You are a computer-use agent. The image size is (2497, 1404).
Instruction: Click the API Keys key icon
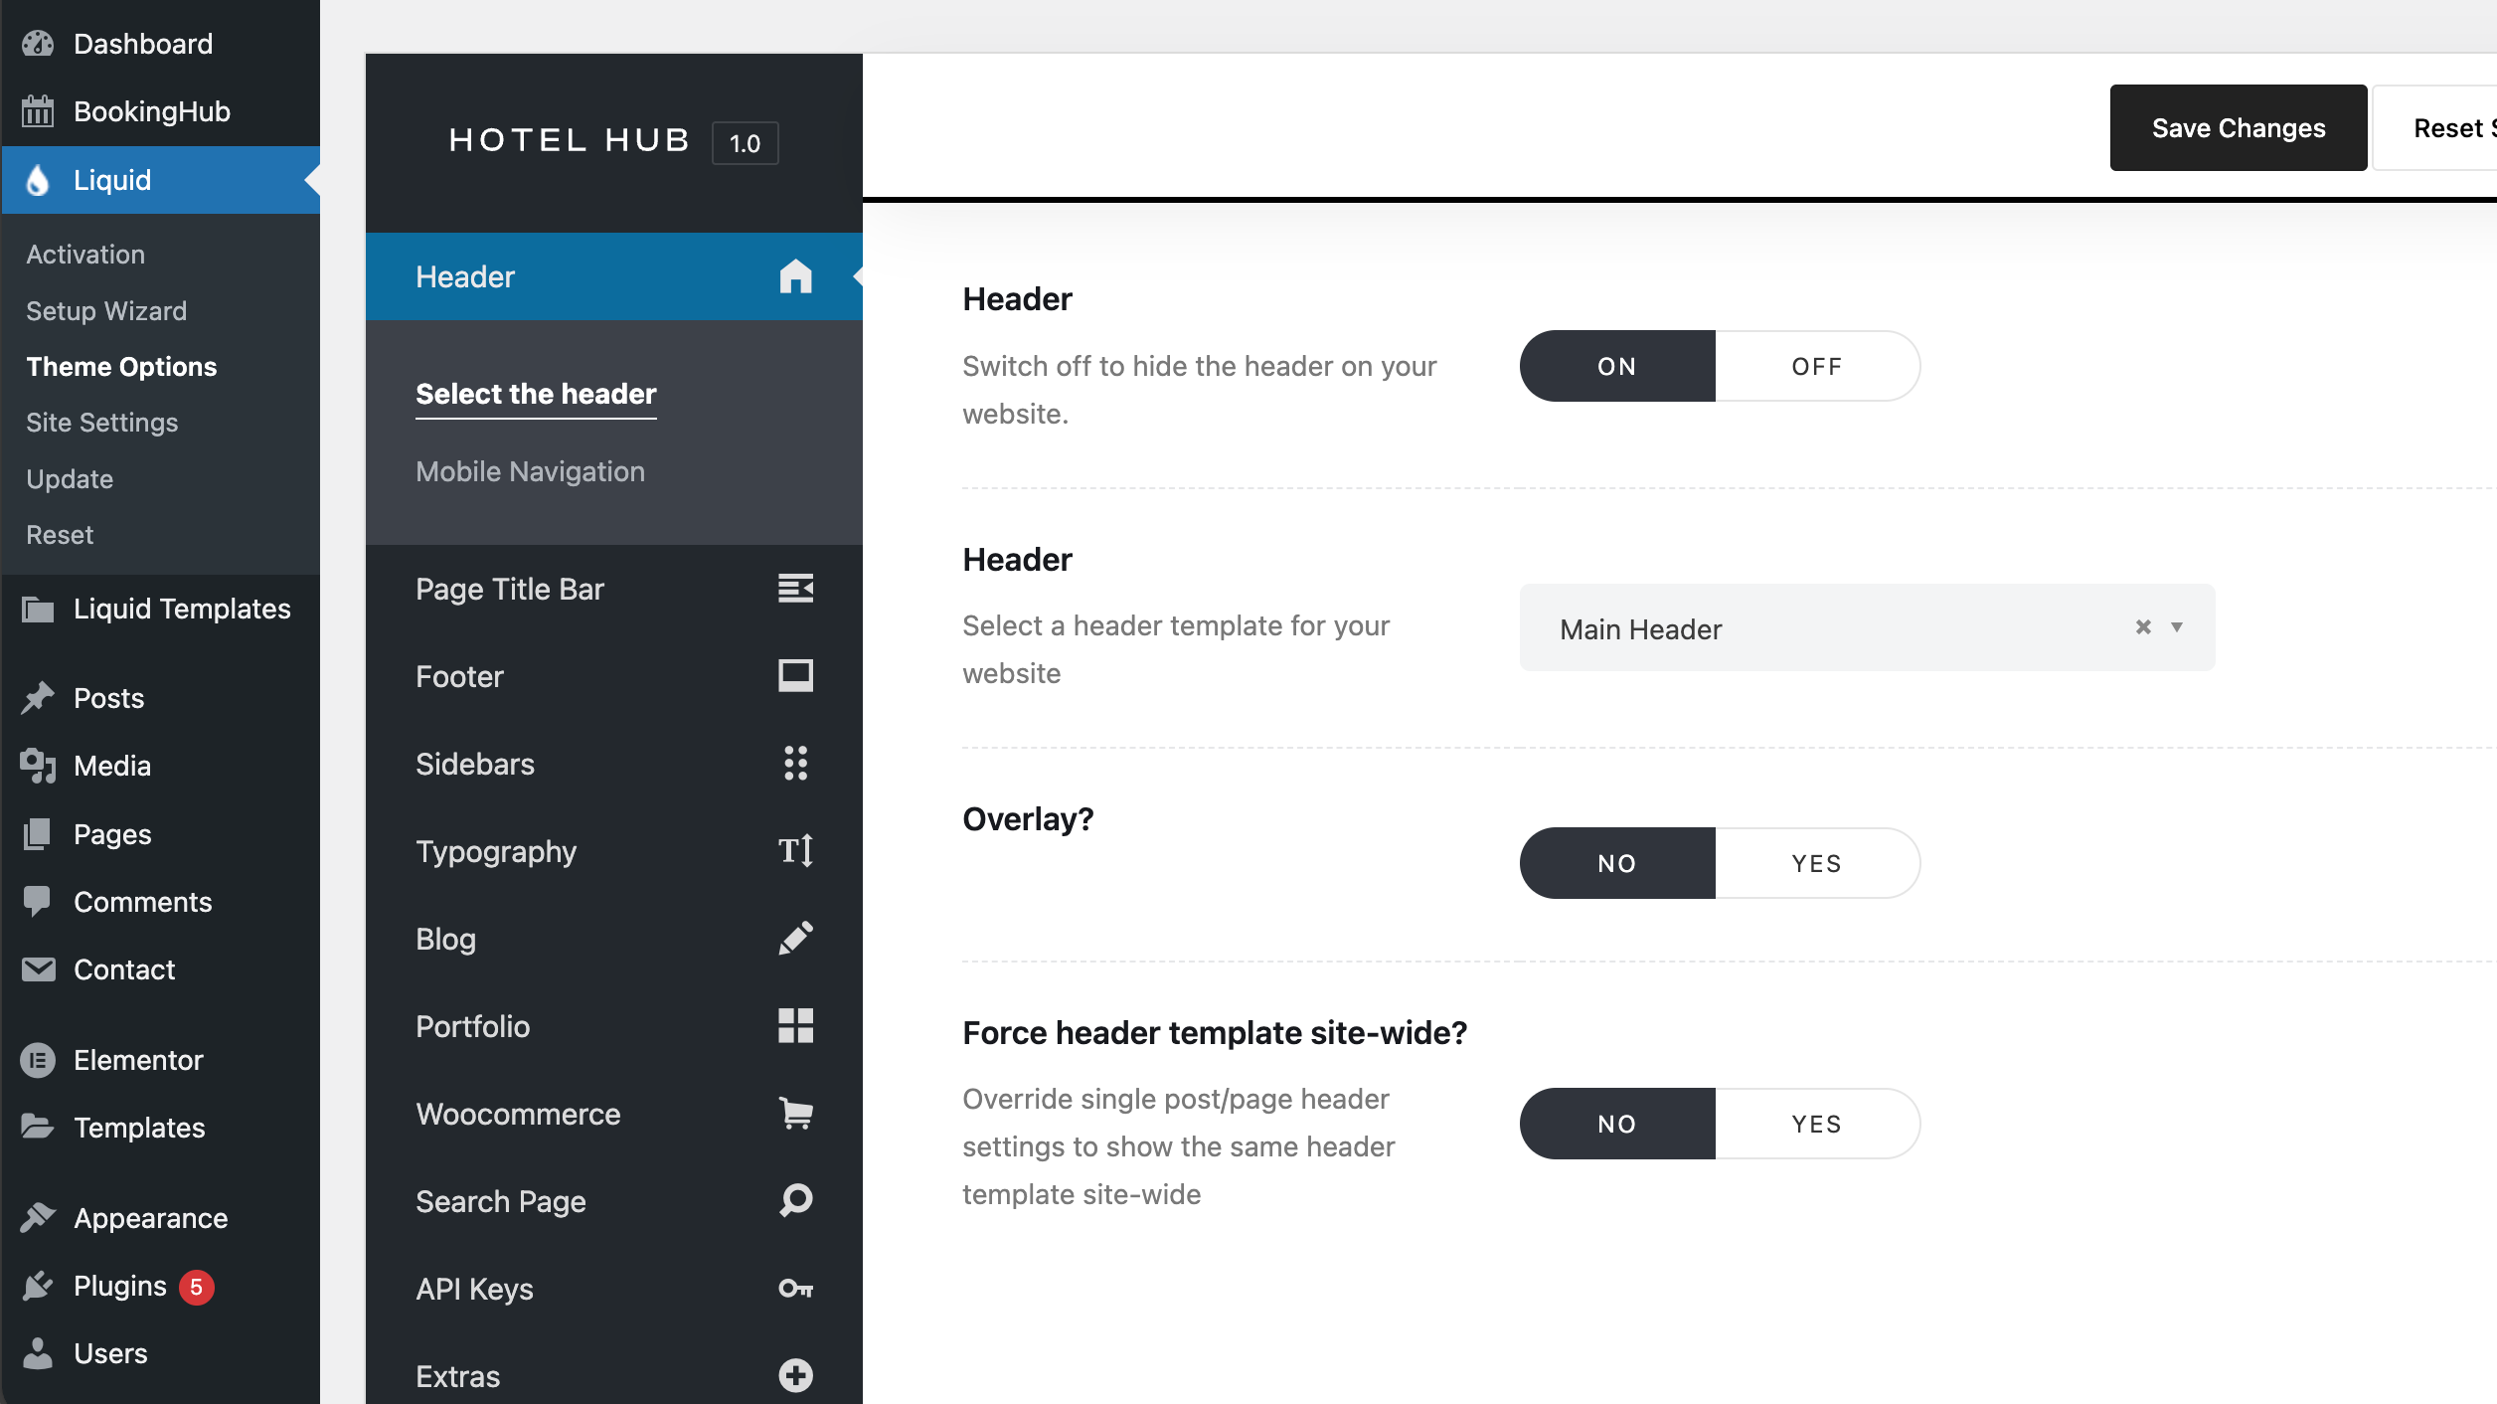795,1289
